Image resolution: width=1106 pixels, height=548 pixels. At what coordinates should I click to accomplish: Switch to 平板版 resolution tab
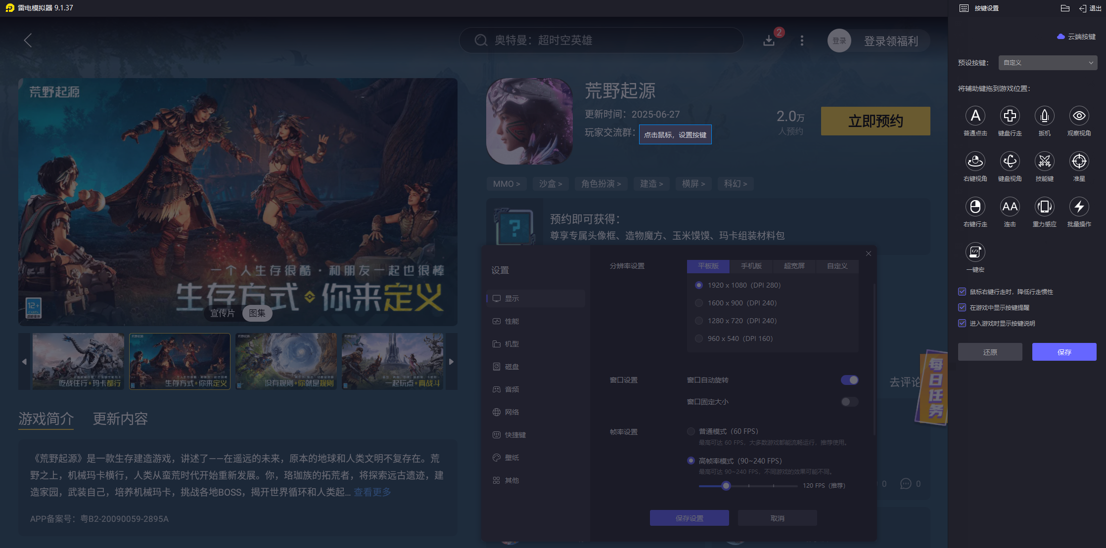708,266
